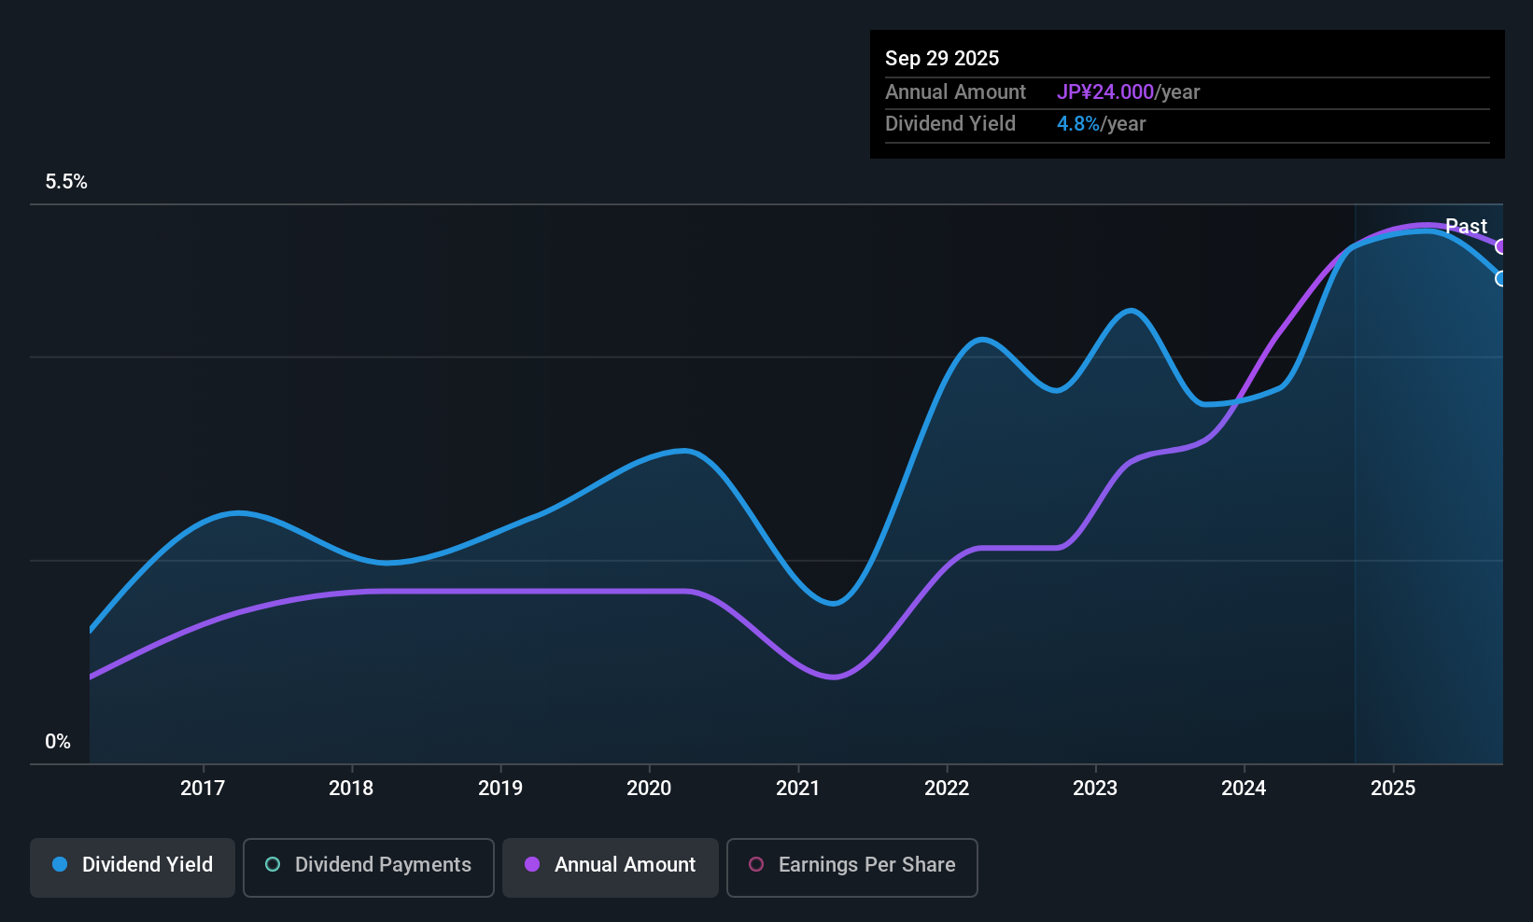Screen dimensions: 1533x922
Task: Select the 2018 x-axis year label
Action: point(351,788)
